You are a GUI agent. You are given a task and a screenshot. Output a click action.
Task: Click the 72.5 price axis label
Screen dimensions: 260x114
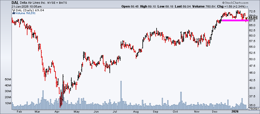252,12
